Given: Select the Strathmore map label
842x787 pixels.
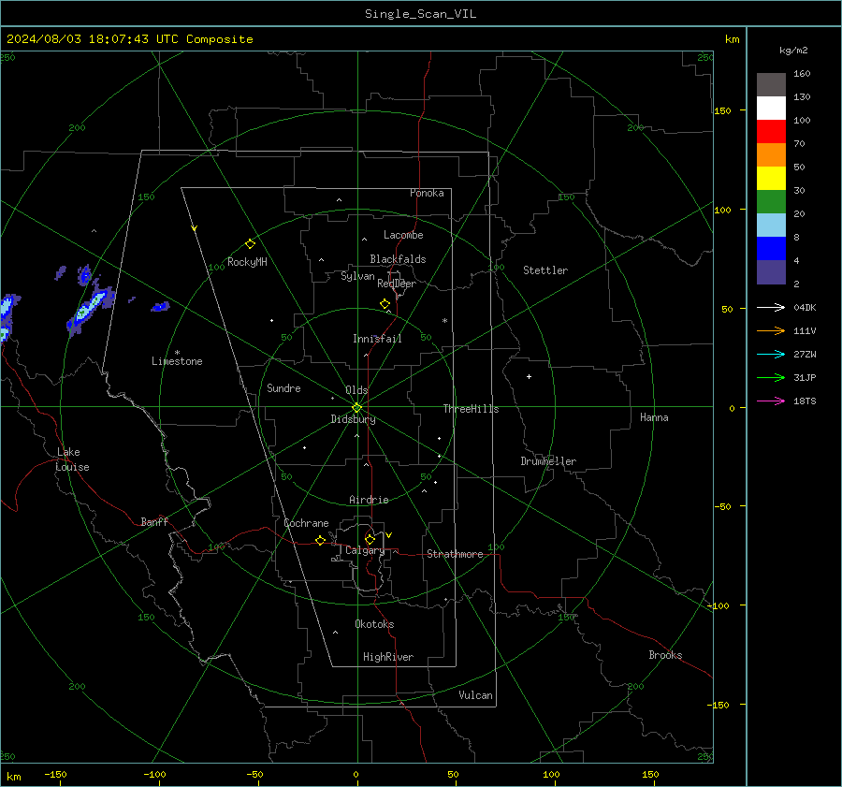Looking at the screenshot, I should point(455,554).
